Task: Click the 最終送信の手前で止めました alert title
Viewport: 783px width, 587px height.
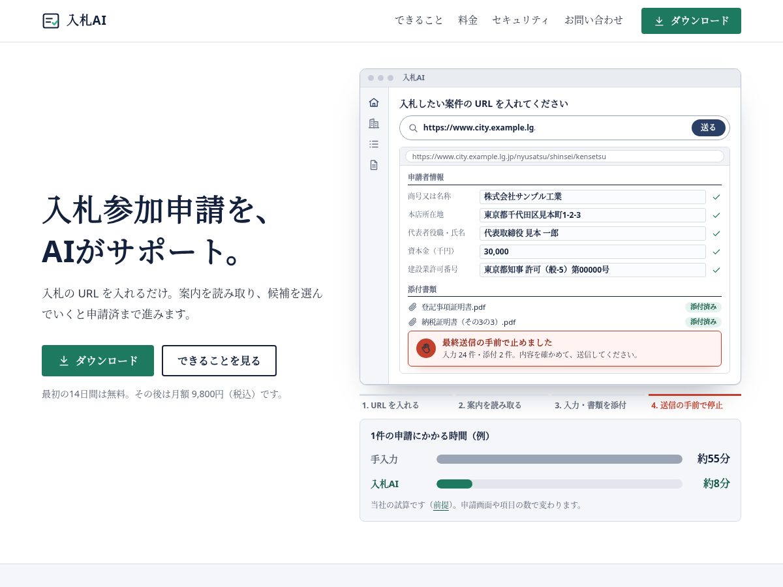Action: point(497,342)
